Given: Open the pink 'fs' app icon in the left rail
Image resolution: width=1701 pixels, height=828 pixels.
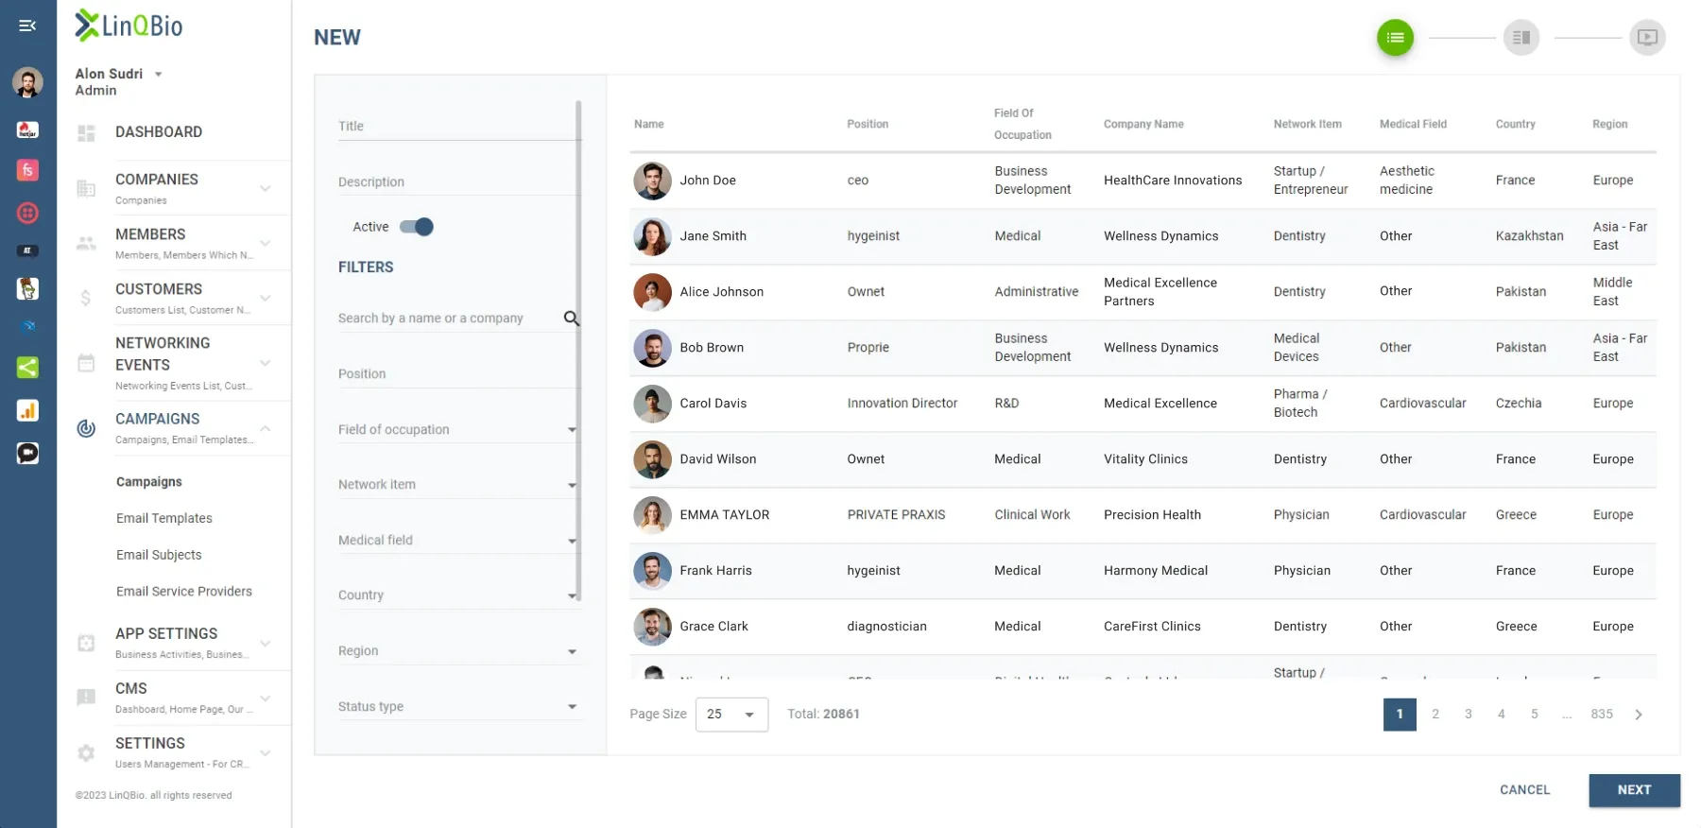Looking at the screenshot, I should pos(27,170).
